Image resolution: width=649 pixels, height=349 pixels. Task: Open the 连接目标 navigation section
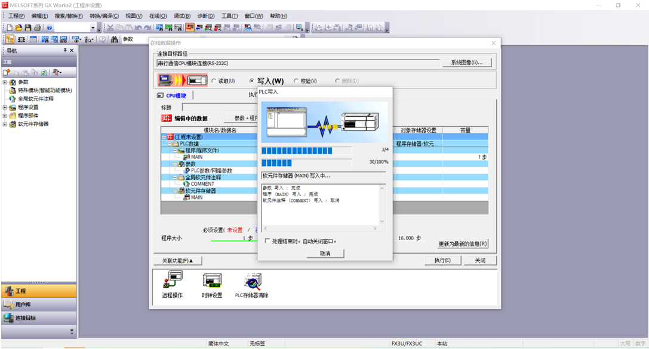[39, 318]
